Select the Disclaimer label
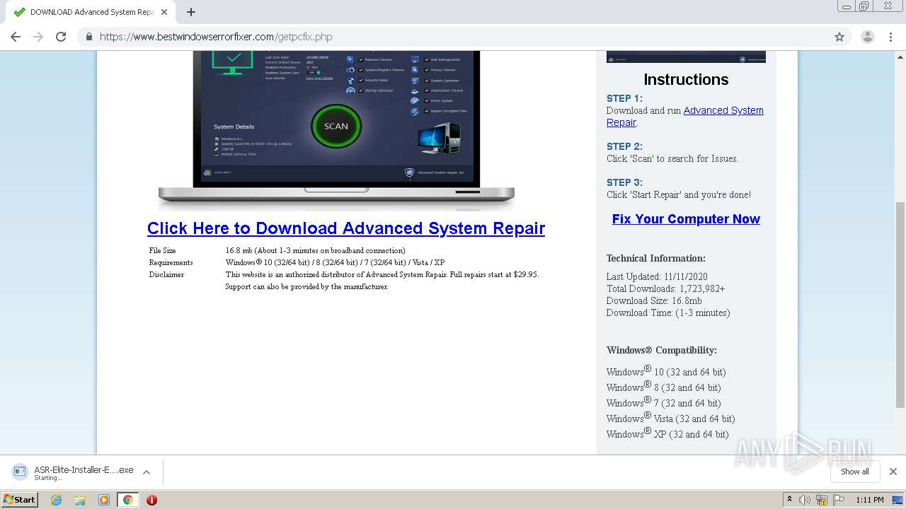The width and height of the screenshot is (906, 509). click(x=166, y=274)
